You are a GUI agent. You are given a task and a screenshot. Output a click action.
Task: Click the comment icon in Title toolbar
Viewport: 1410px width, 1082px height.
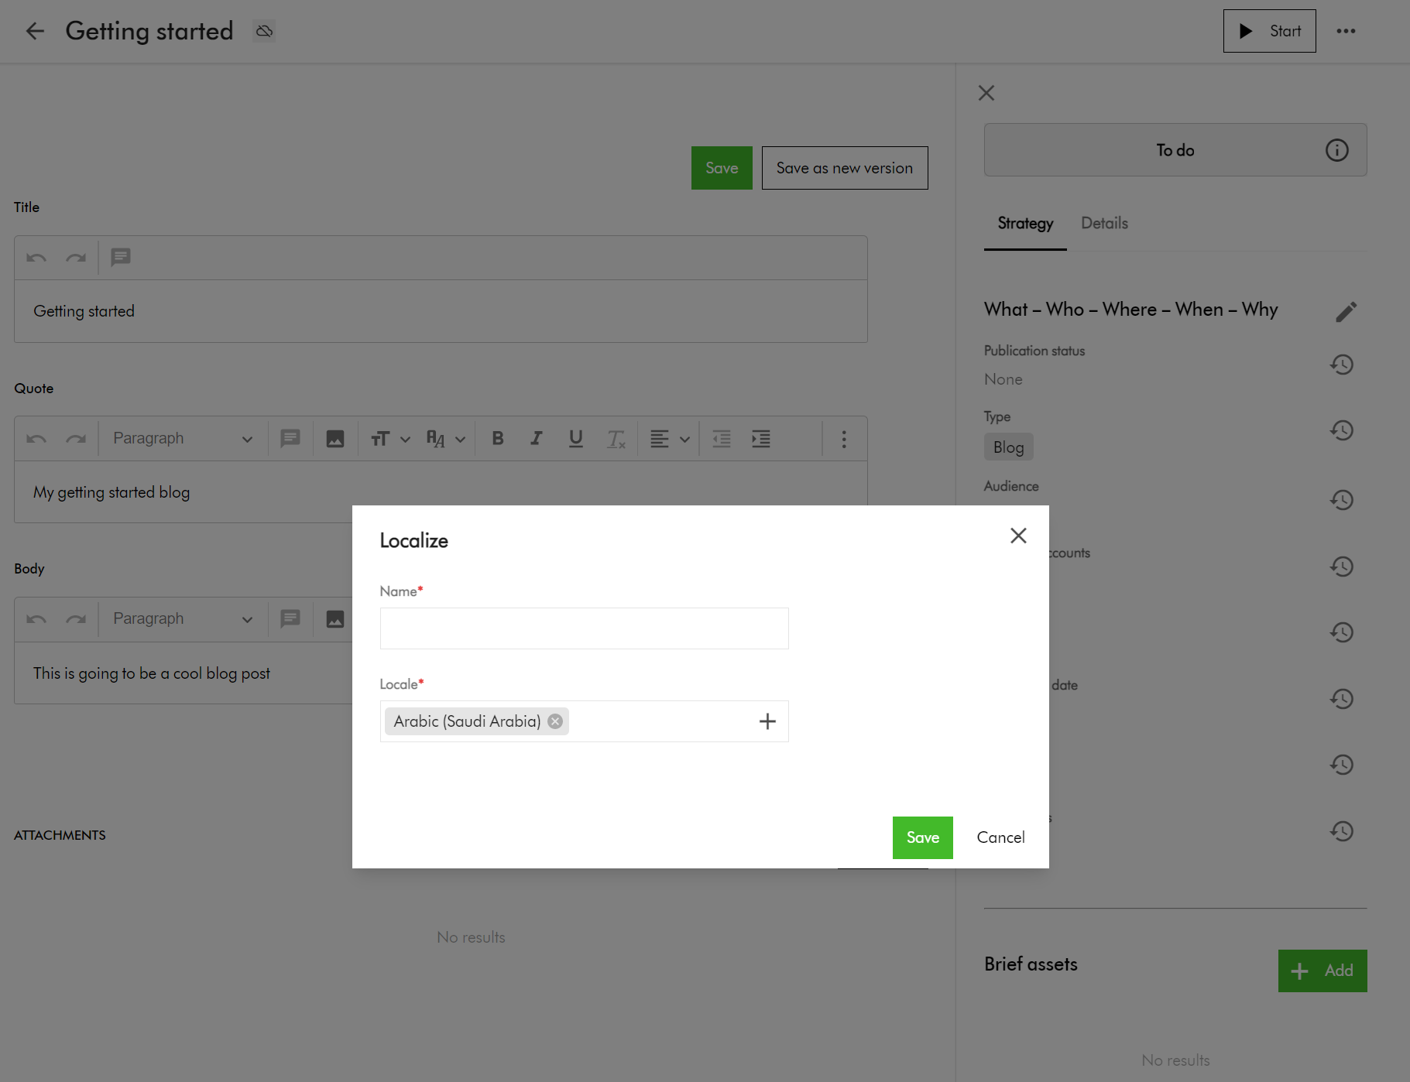pos(121,257)
